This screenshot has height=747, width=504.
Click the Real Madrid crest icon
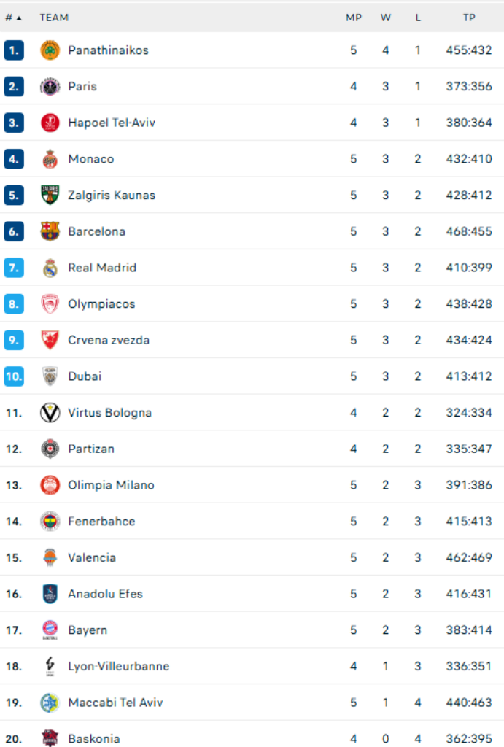pyautogui.click(x=50, y=268)
